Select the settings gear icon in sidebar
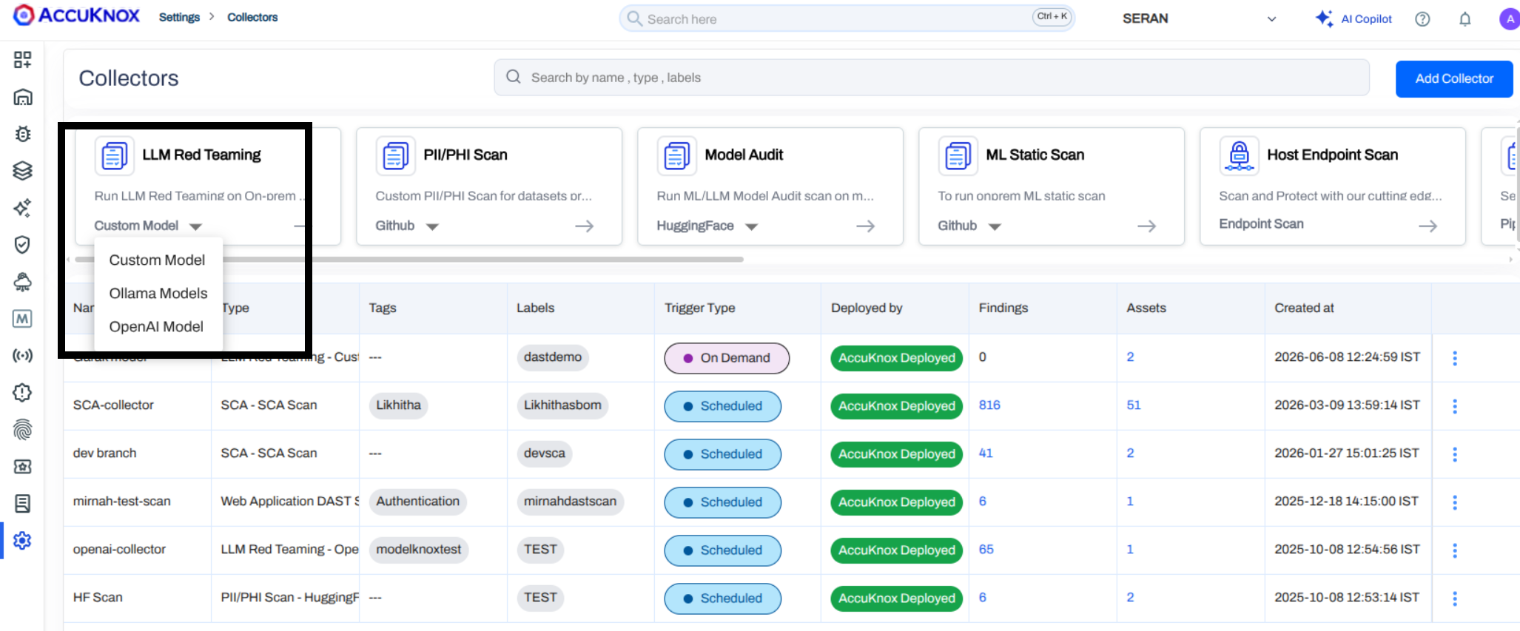1520x631 pixels. point(23,541)
